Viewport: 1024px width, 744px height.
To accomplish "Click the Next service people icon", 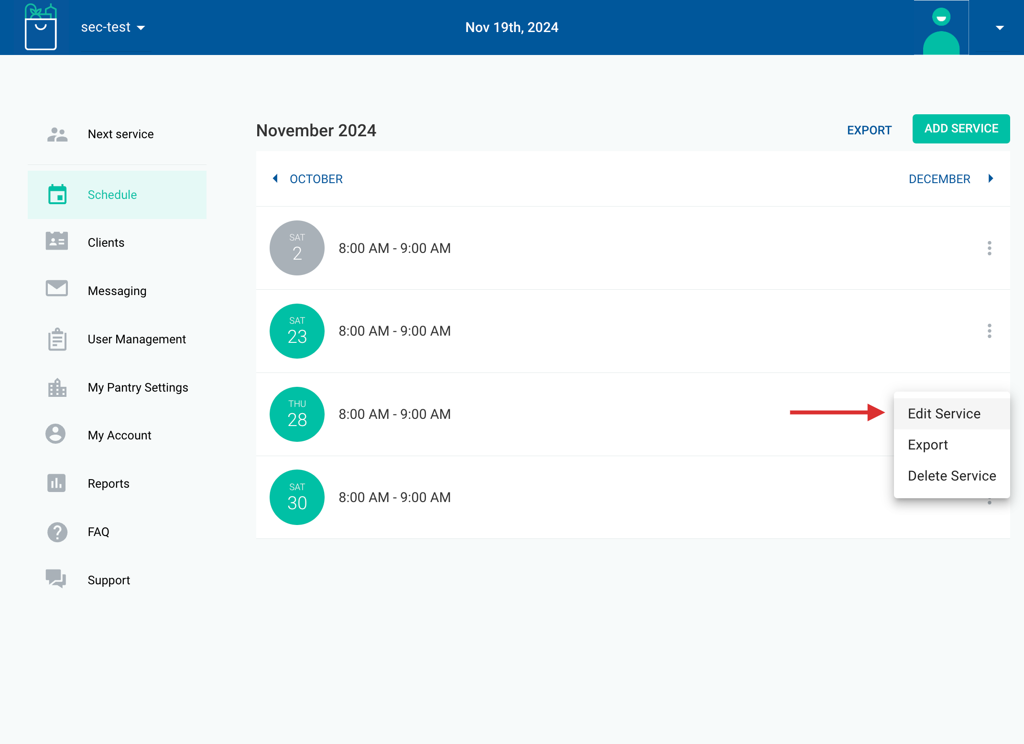I will coord(57,134).
